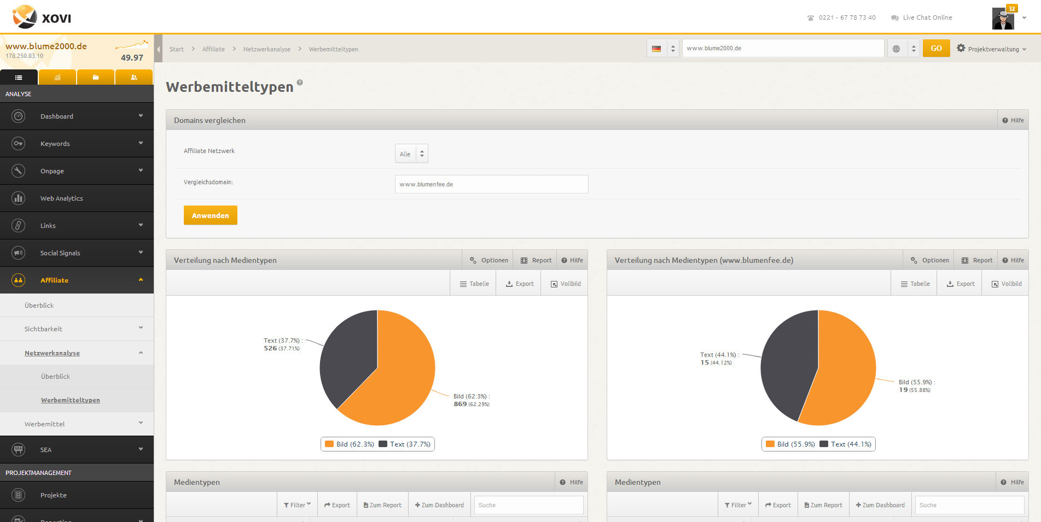The height and width of the screenshot is (522, 1041).
Task: Click the Vergleichsdomain input field
Action: click(x=491, y=184)
